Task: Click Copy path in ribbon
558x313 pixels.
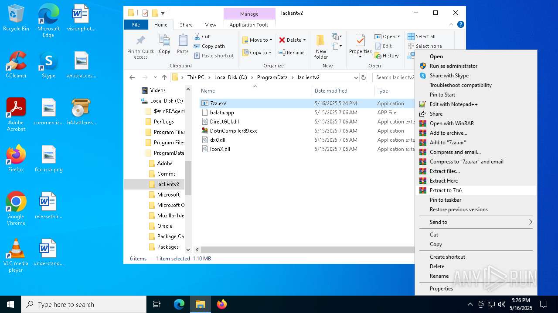Action: click(209, 46)
